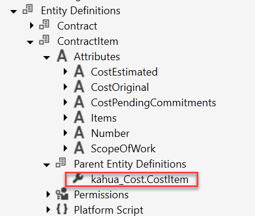This screenshot has height=216, width=255.
Task: Expand the Contract entity node
Action: (x=31, y=25)
